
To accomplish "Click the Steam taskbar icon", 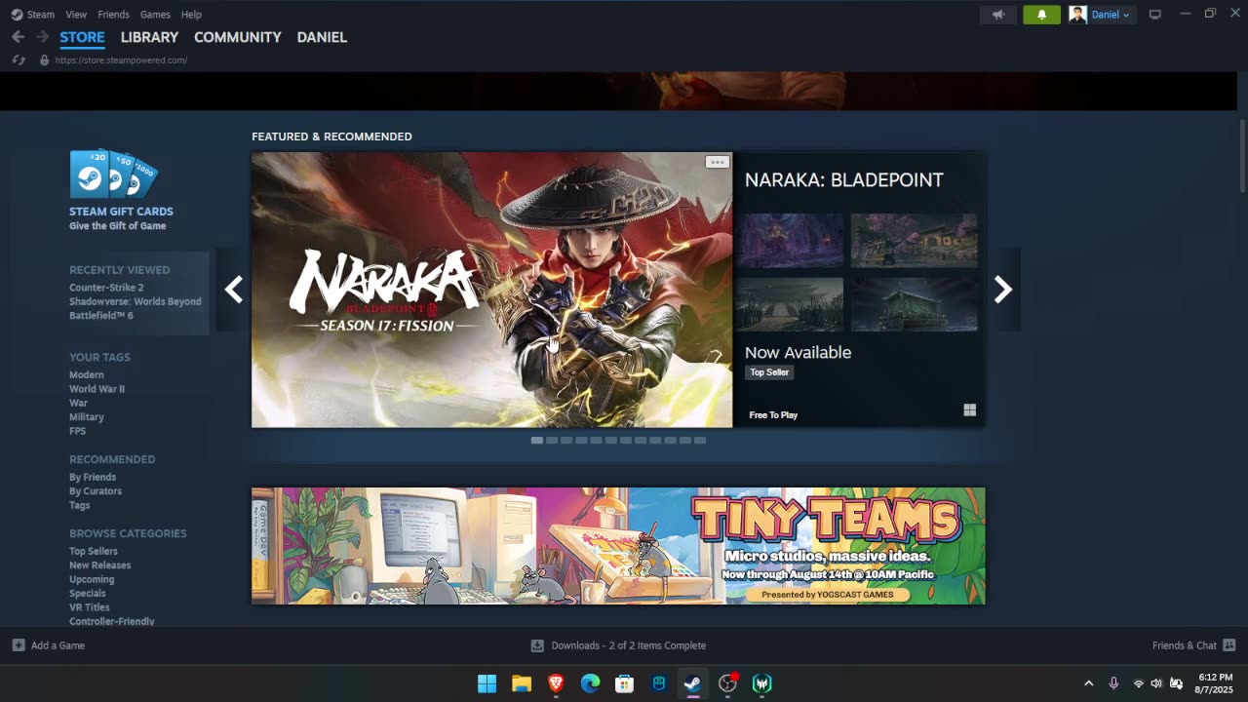I will pos(692,683).
